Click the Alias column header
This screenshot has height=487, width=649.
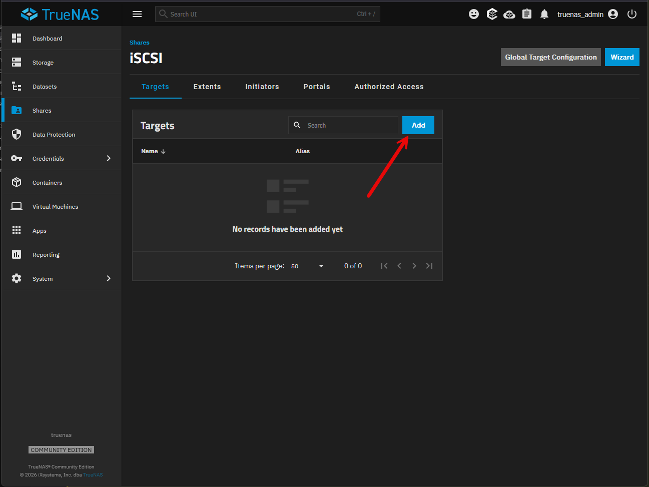(303, 151)
